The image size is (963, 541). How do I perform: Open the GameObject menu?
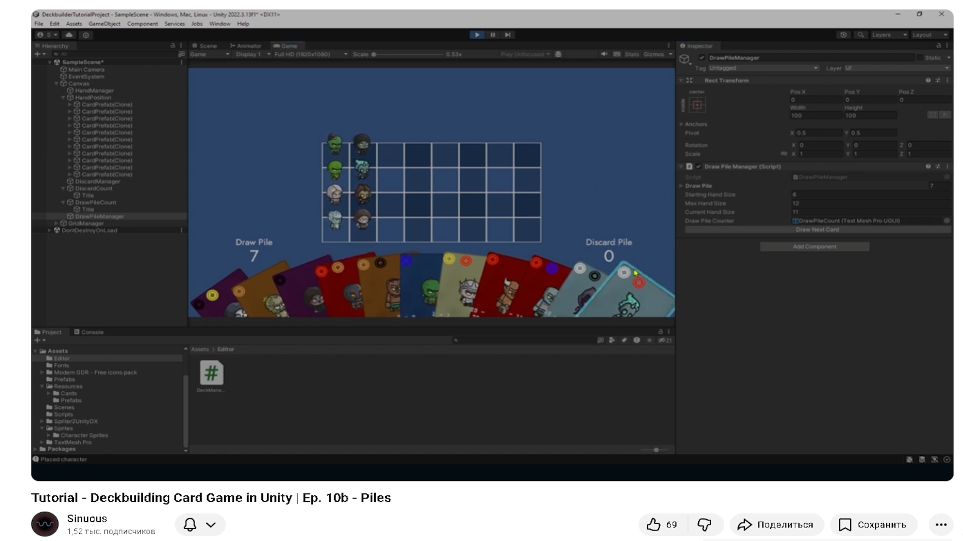tap(104, 24)
